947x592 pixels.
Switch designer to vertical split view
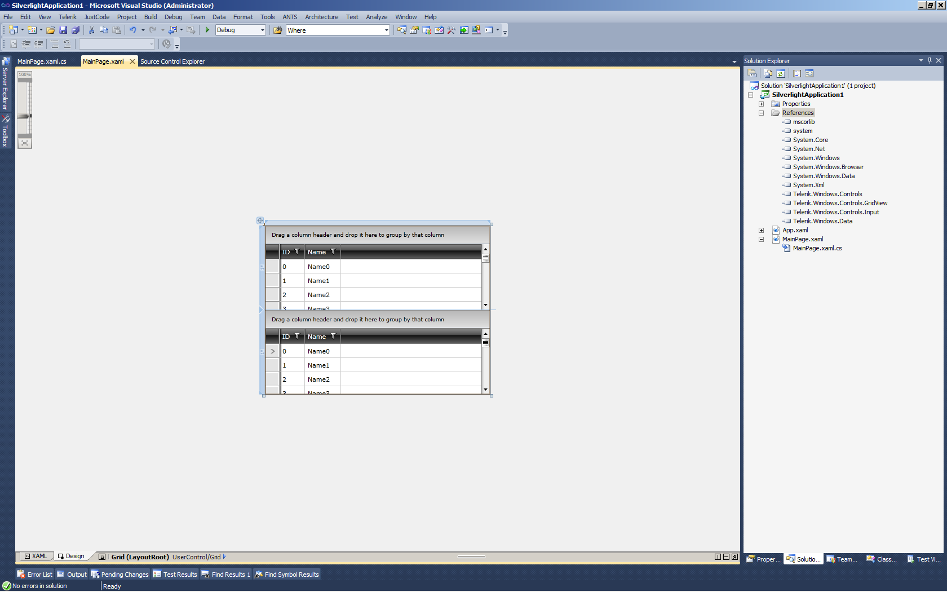pos(718,556)
